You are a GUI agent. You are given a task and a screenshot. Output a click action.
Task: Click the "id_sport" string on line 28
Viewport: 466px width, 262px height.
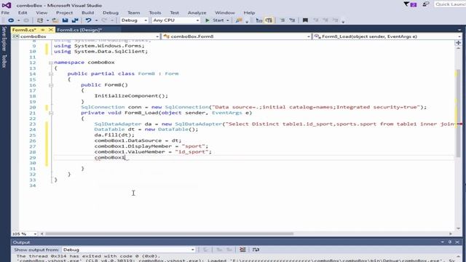pyautogui.click(x=191, y=152)
